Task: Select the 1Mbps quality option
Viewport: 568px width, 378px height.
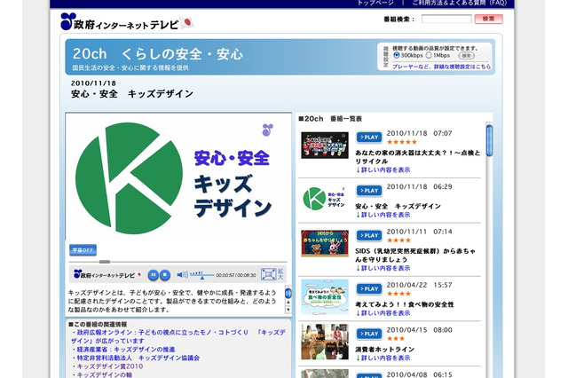Action: pyautogui.click(x=429, y=55)
